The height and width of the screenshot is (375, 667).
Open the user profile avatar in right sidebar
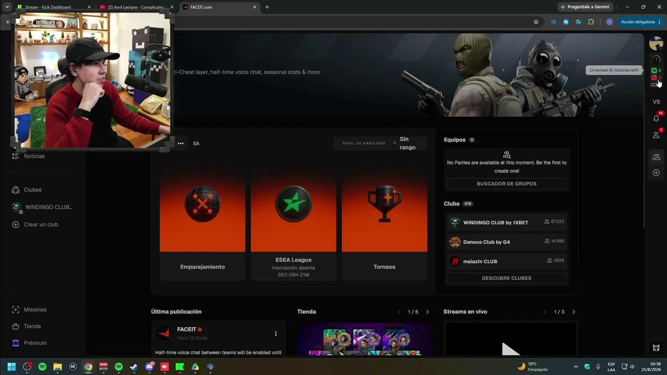coord(656,44)
